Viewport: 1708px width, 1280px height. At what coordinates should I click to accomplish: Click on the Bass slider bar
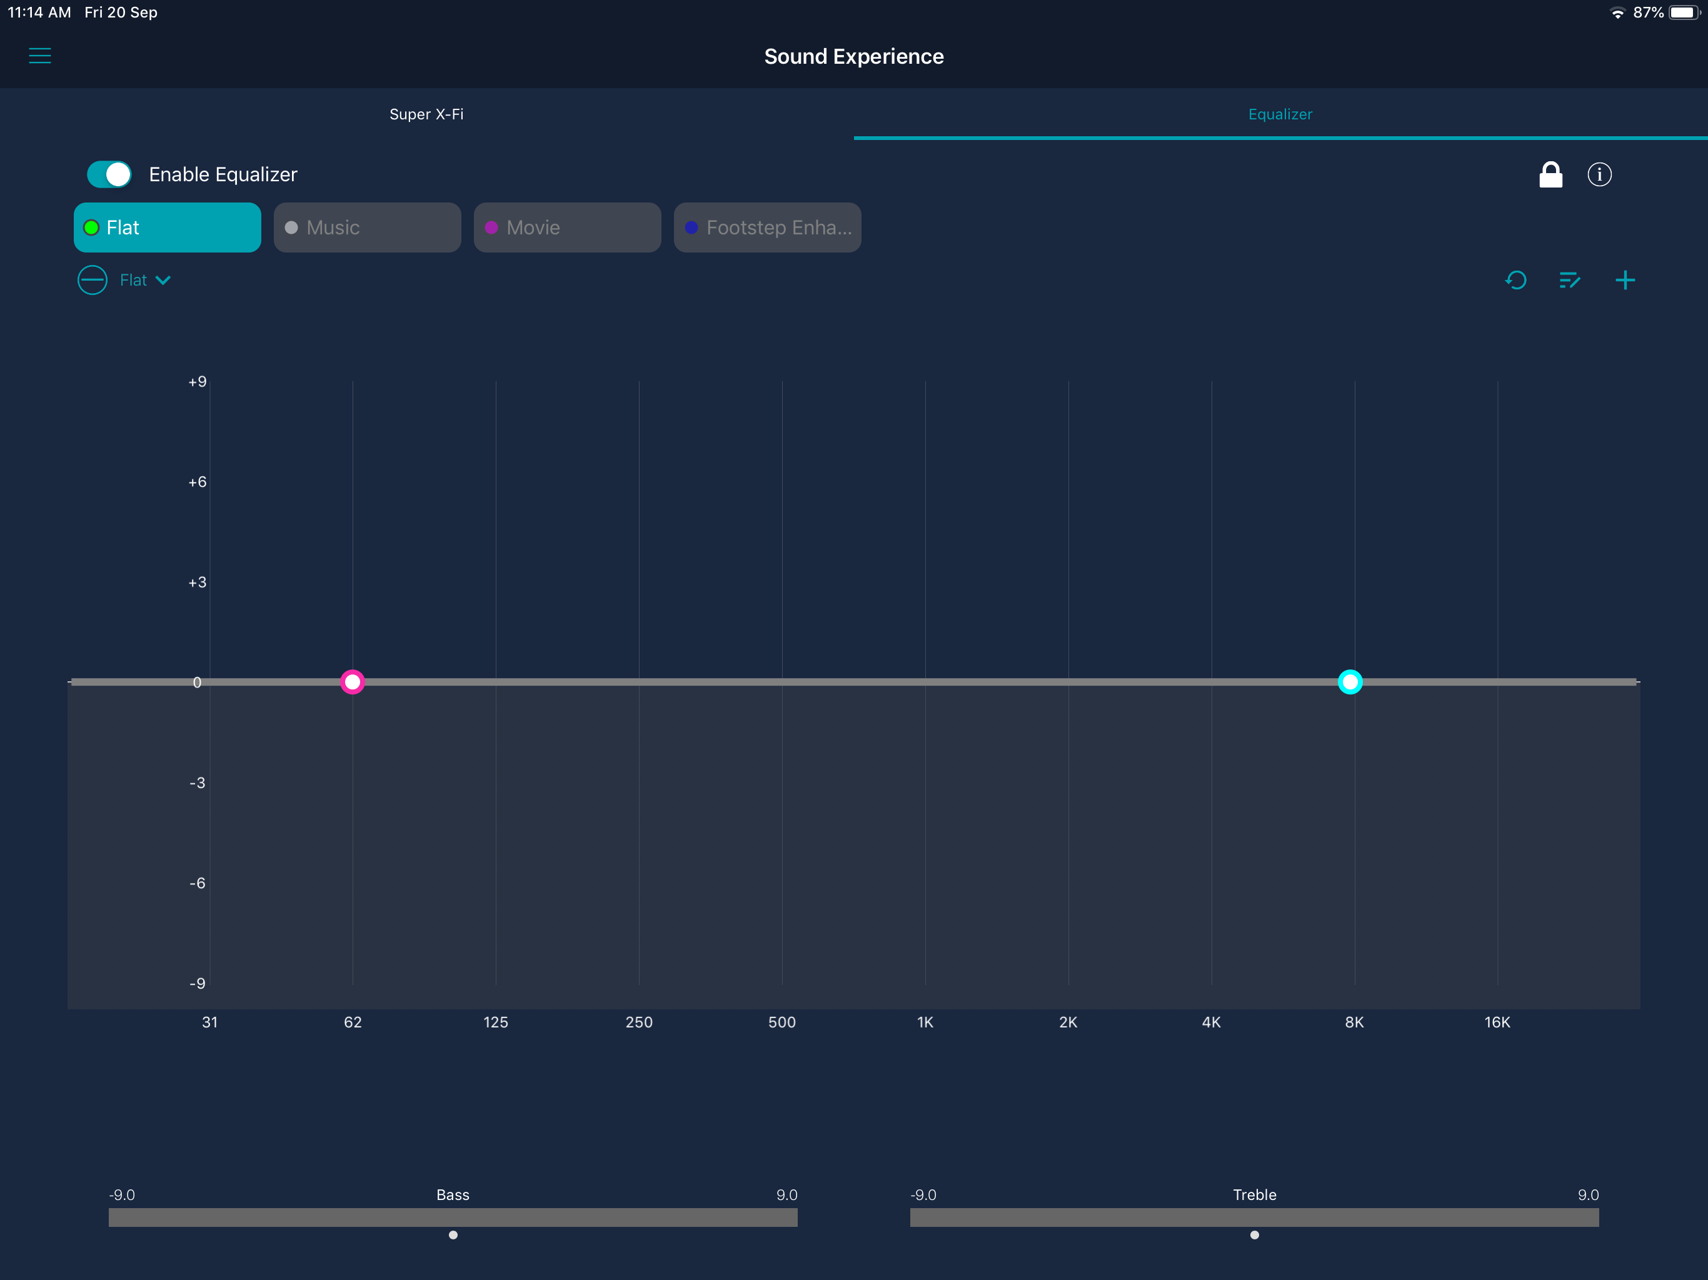[453, 1217]
